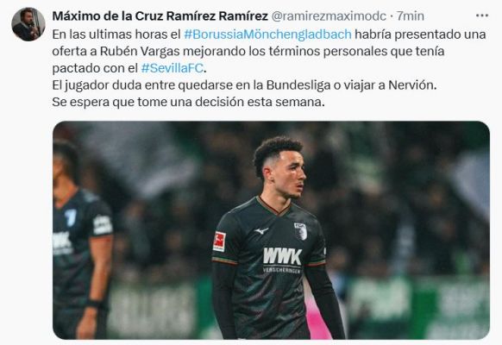
Task: Open the 7min timestamp permalink
Action: click(410, 16)
